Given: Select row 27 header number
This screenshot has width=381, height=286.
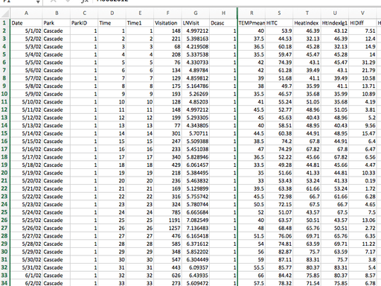Looking at the screenshot, I should [x=4, y=228].
